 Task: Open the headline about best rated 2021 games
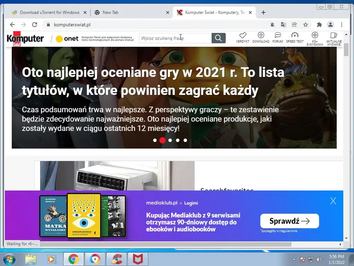coord(153,81)
